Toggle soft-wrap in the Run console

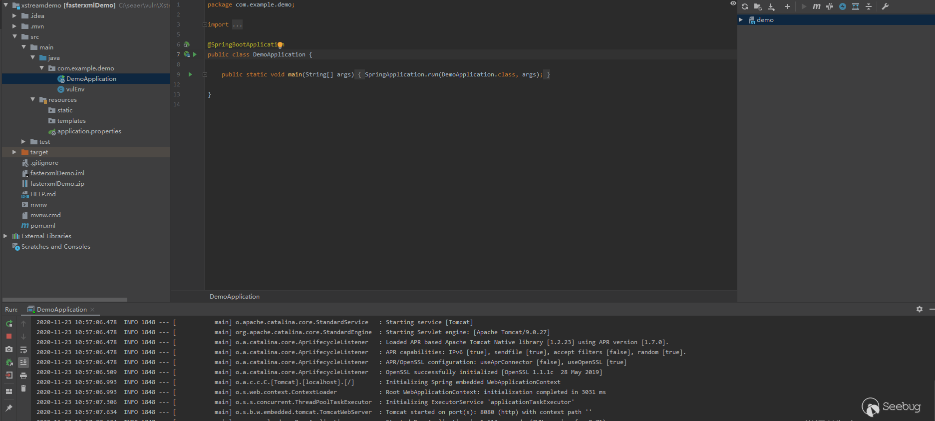point(23,350)
